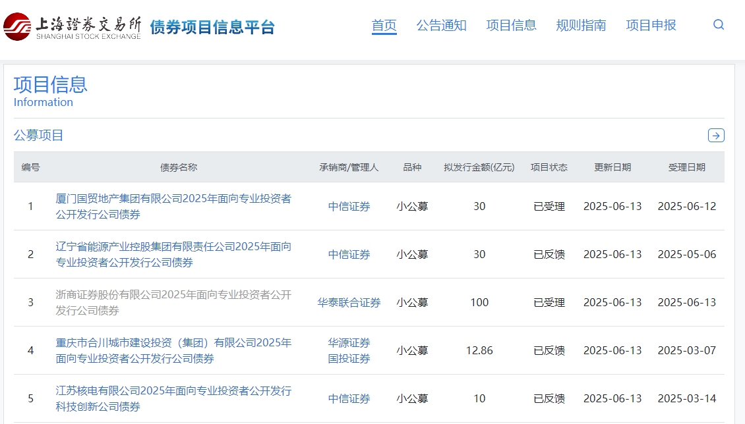Click the 拟发行金额(亿元) column header
The height and width of the screenshot is (424, 745).
(479, 167)
